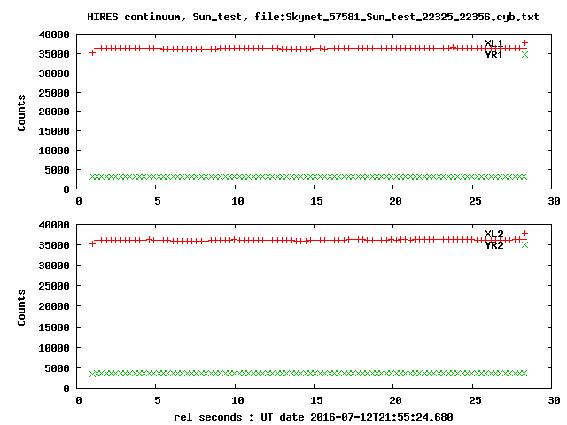The image size is (567, 425).
Task: Click the x-axis tick 5 under XL1 plot
Action: (158, 201)
